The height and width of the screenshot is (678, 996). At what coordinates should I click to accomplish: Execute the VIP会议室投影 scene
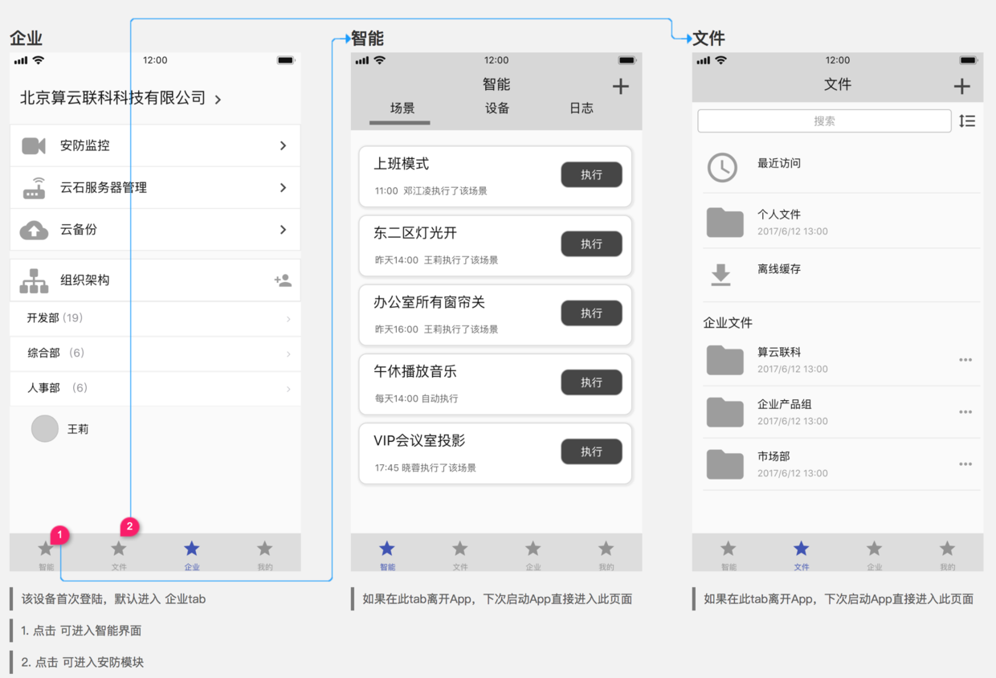591,451
